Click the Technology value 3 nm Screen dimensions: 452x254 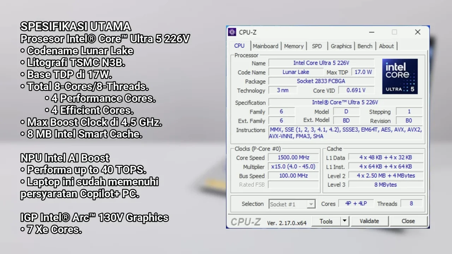tap(282, 90)
